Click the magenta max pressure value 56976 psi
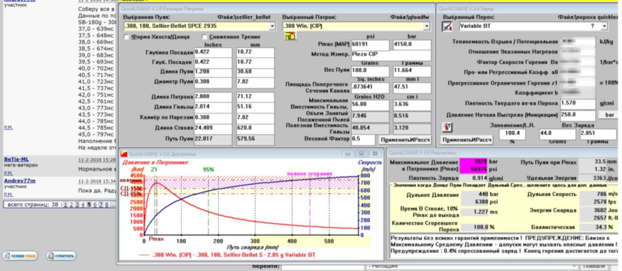 (x=474, y=169)
